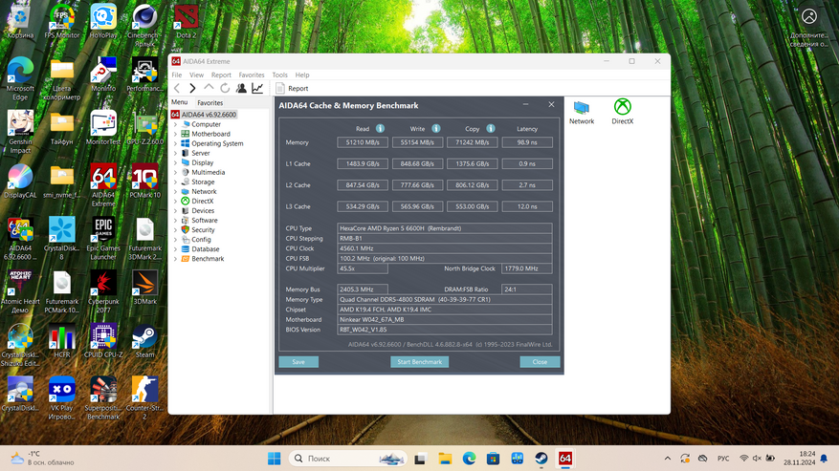Click the info icon next to Read
The width and height of the screenshot is (839, 471).
(381, 128)
